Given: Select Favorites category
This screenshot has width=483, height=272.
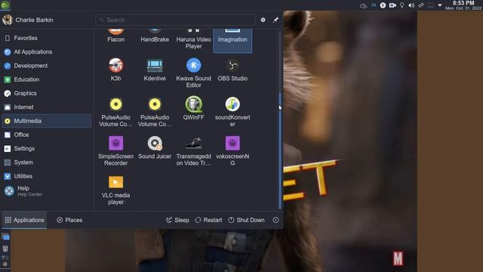Looking at the screenshot, I should (47, 38).
